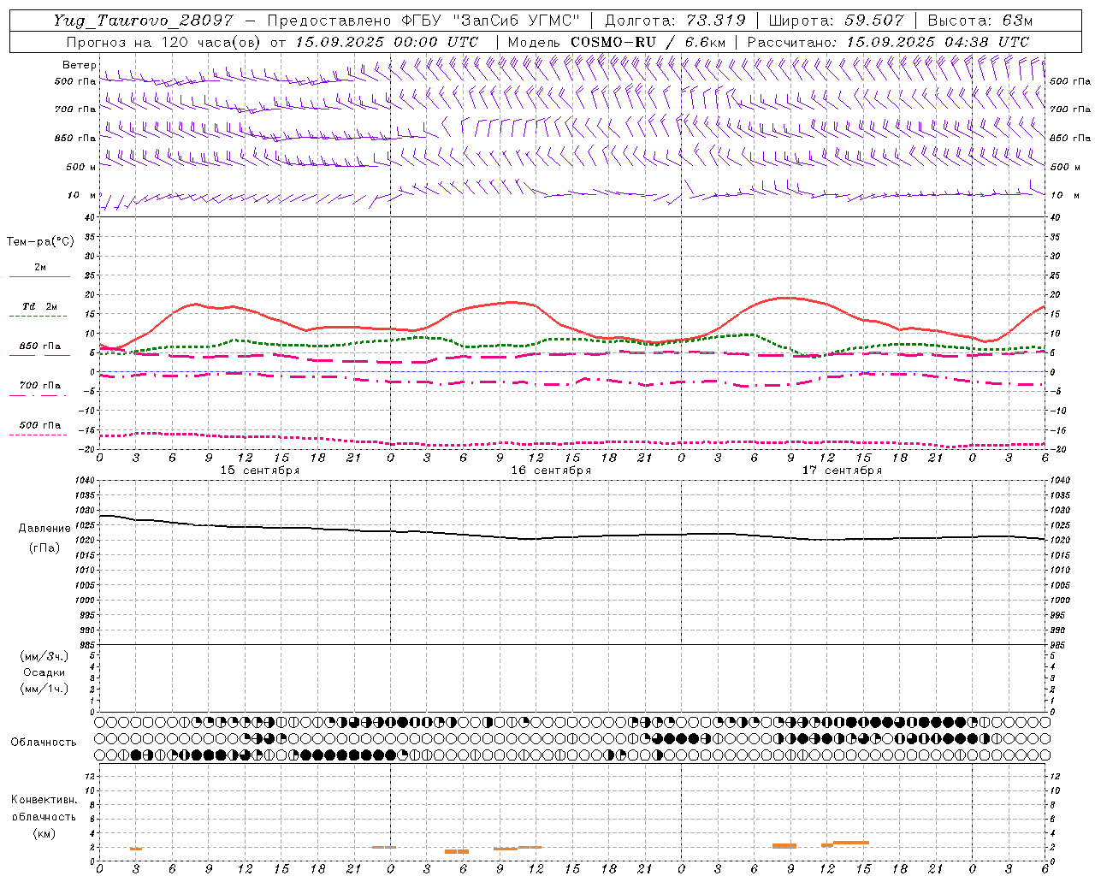Click the right pressure axis value 1000
This screenshot has height=876, width=1095.
[x=1060, y=601]
